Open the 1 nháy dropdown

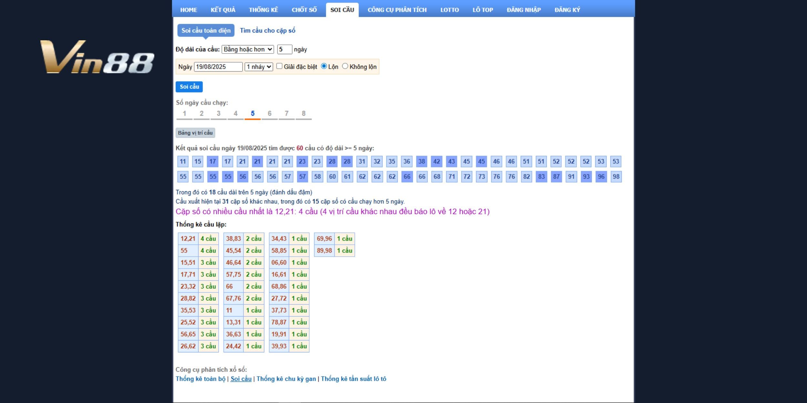pyautogui.click(x=259, y=67)
